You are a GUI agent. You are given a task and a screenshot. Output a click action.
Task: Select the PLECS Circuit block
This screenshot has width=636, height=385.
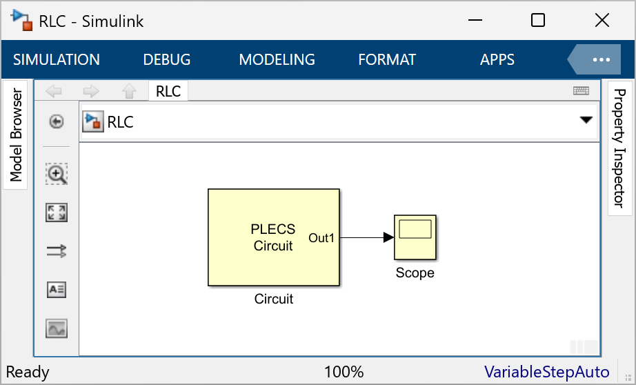click(x=273, y=237)
